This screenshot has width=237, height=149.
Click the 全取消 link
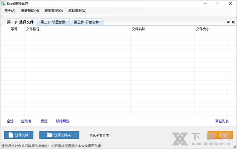coord(26,121)
